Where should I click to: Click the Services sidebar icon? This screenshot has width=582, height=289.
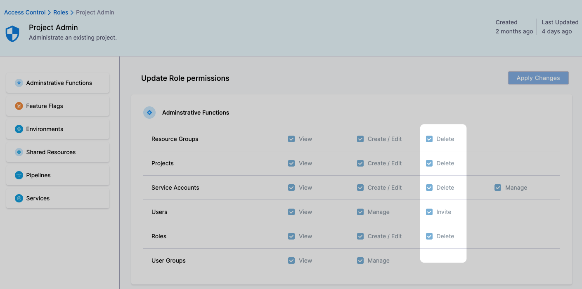[19, 198]
